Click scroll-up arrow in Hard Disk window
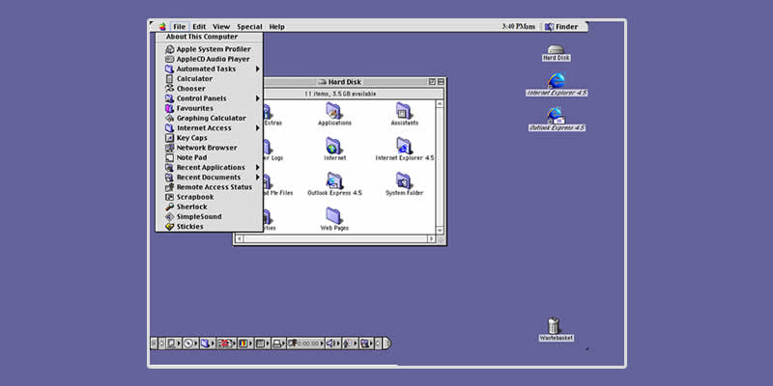The height and width of the screenshot is (386, 773). pos(440,104)
